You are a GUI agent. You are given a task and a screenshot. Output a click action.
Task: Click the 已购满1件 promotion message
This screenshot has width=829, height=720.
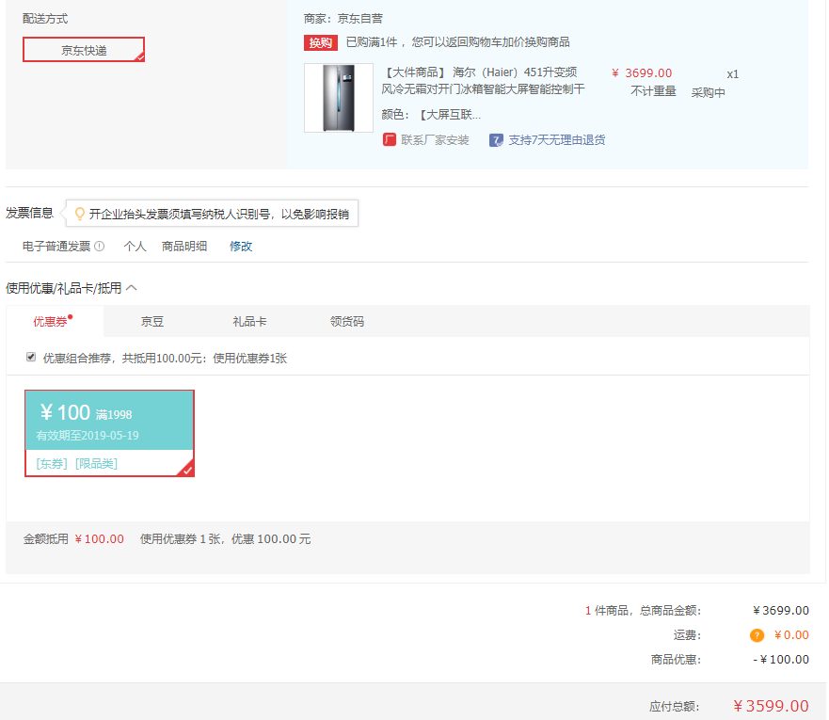(458, 42)
